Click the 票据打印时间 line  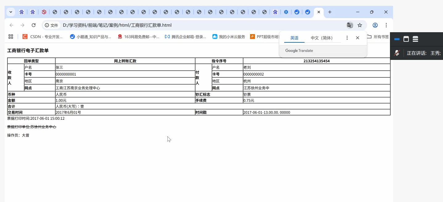coord(36,118)
